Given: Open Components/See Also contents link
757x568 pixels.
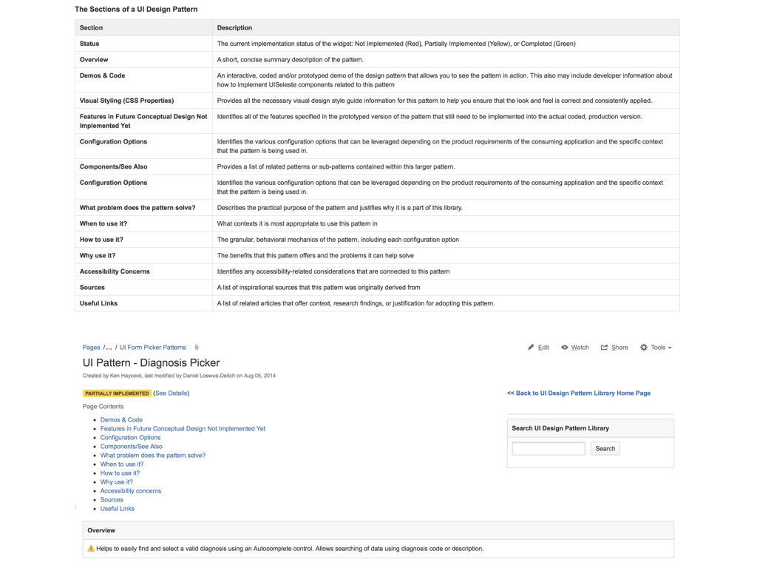Looking at the screenshot, I should pyautogui.click(x=132, y=446).
